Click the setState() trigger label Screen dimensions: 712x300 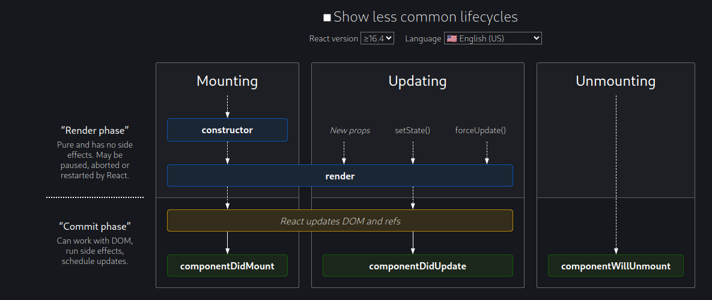[x=413, y=130]
